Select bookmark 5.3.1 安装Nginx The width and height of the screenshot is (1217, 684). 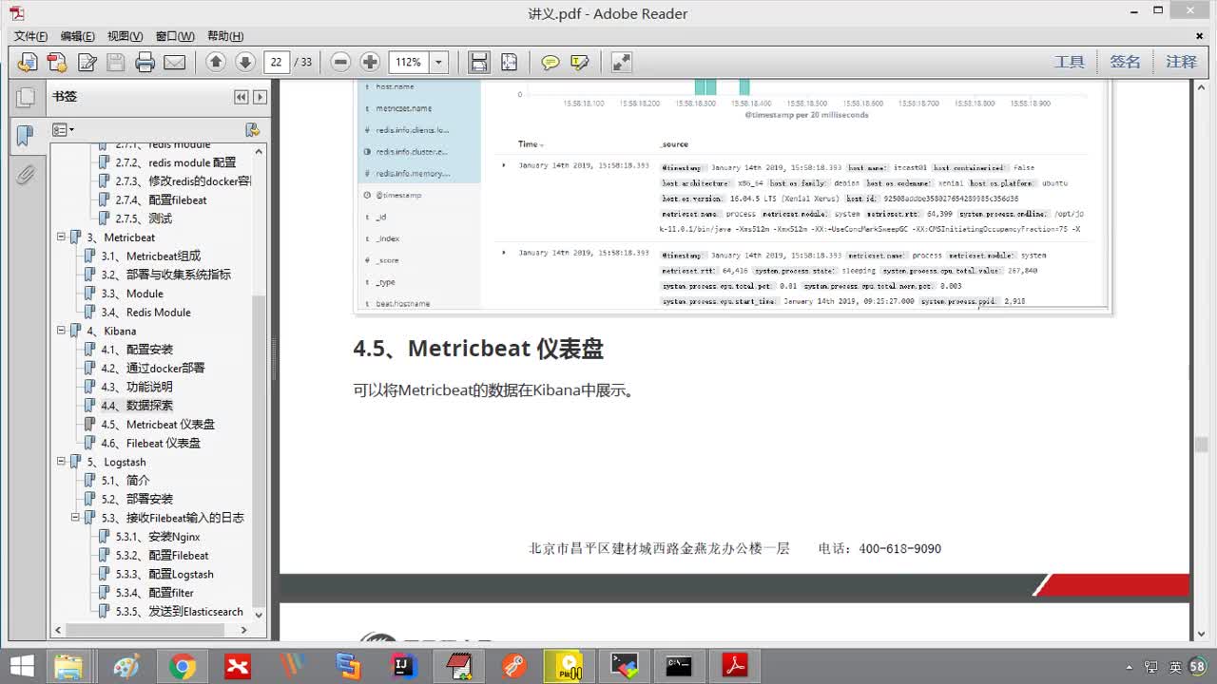[158, 537]
